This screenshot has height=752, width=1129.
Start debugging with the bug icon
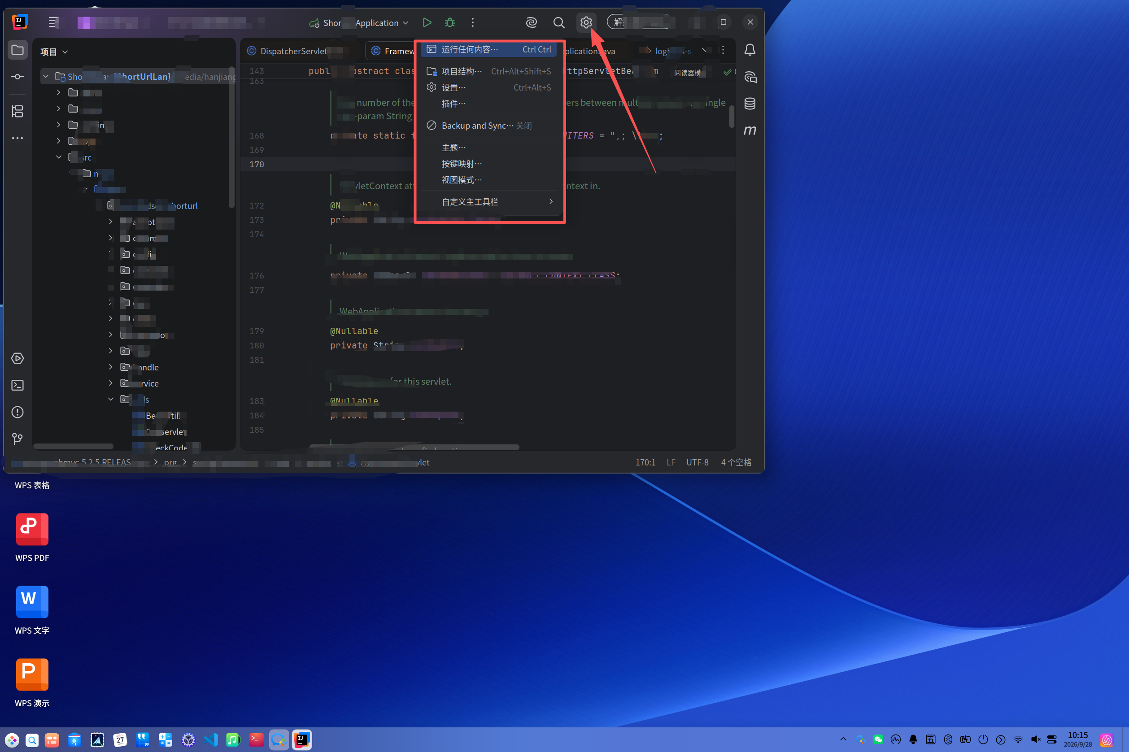[449, 22]
